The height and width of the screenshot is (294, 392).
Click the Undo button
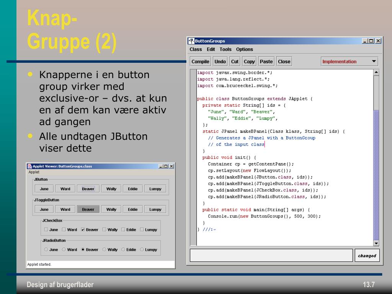pos(220,62)
